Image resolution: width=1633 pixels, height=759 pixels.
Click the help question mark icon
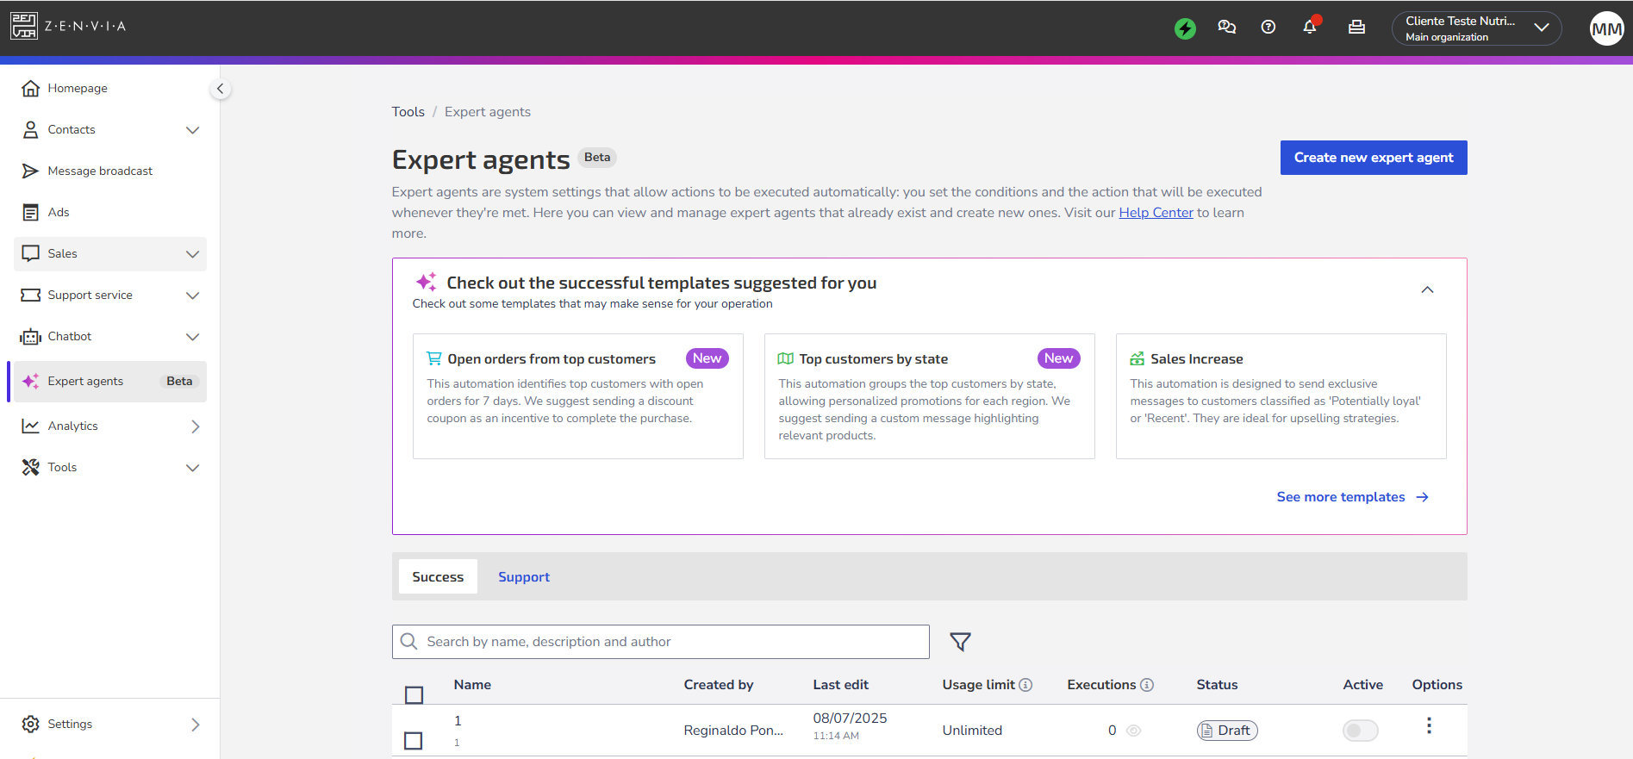[1268, 27]
